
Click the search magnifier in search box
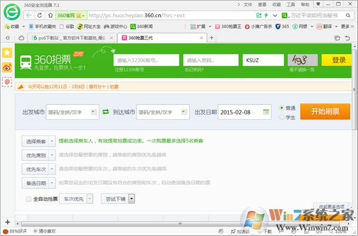coord(348,15)
